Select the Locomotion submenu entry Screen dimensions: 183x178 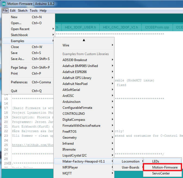pyautogui.click(x=129, y=161)
